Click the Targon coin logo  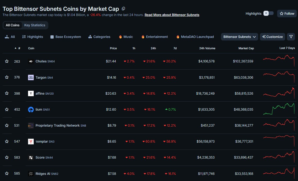[x=31, y=77]
